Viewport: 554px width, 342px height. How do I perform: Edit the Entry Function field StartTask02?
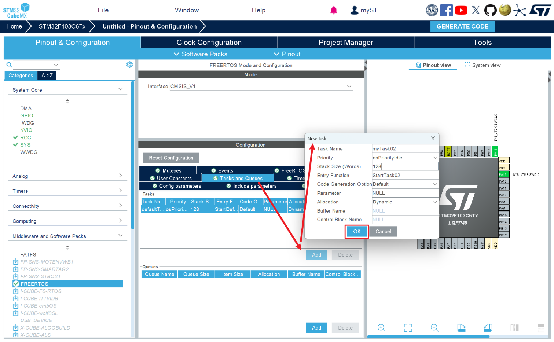pos(405,175)
